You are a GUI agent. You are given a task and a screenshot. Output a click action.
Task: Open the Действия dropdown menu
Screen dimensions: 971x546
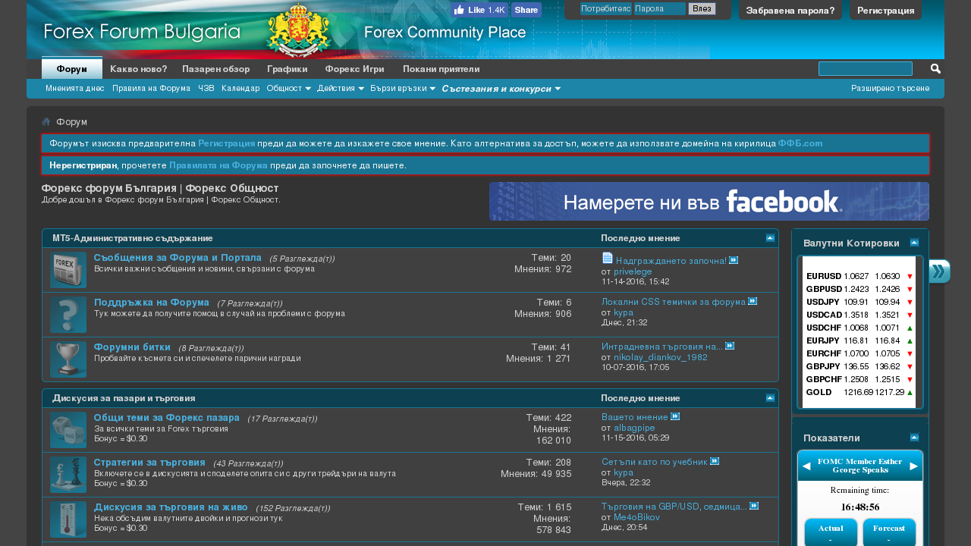click(x=341, y=89)
